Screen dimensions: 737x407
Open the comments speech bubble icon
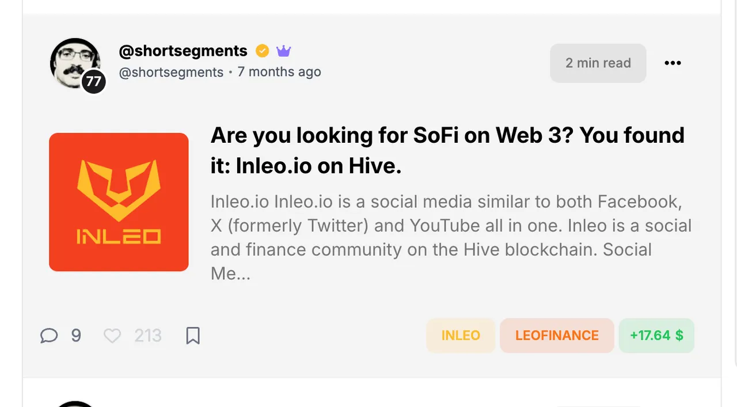pos(49,336)
